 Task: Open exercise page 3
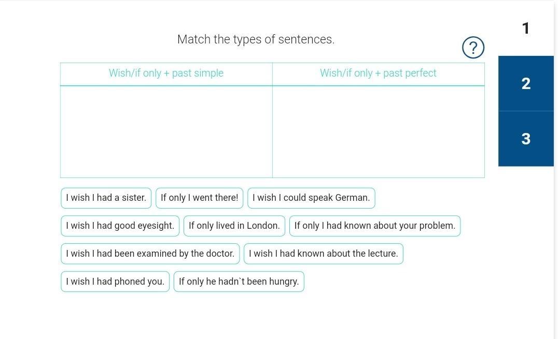526,139
